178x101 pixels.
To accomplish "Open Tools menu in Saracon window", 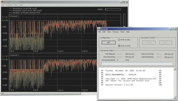I will (x=122, y=32).
